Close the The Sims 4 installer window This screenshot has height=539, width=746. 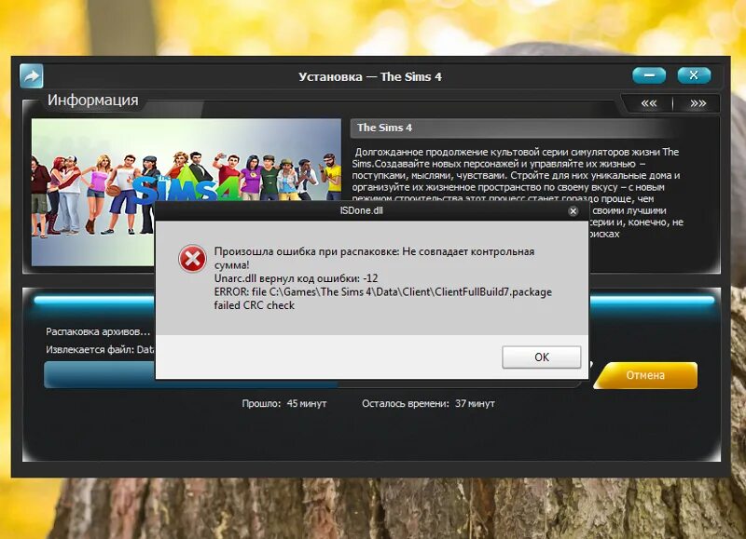tap(694, 75)
